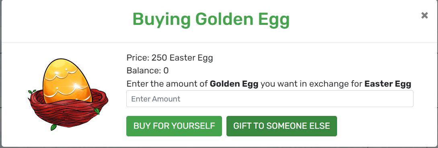Click the green leaf on nest's right side
Viewport: 438px width, 148px height.
click(97, 111)
